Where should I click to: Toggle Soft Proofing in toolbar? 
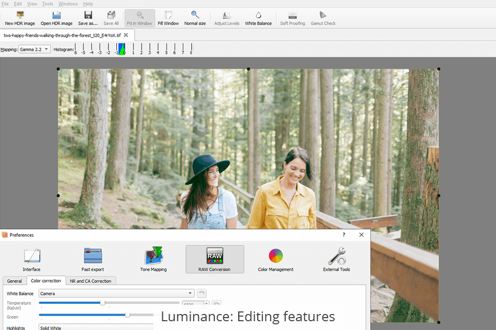(x=292, y=19)
